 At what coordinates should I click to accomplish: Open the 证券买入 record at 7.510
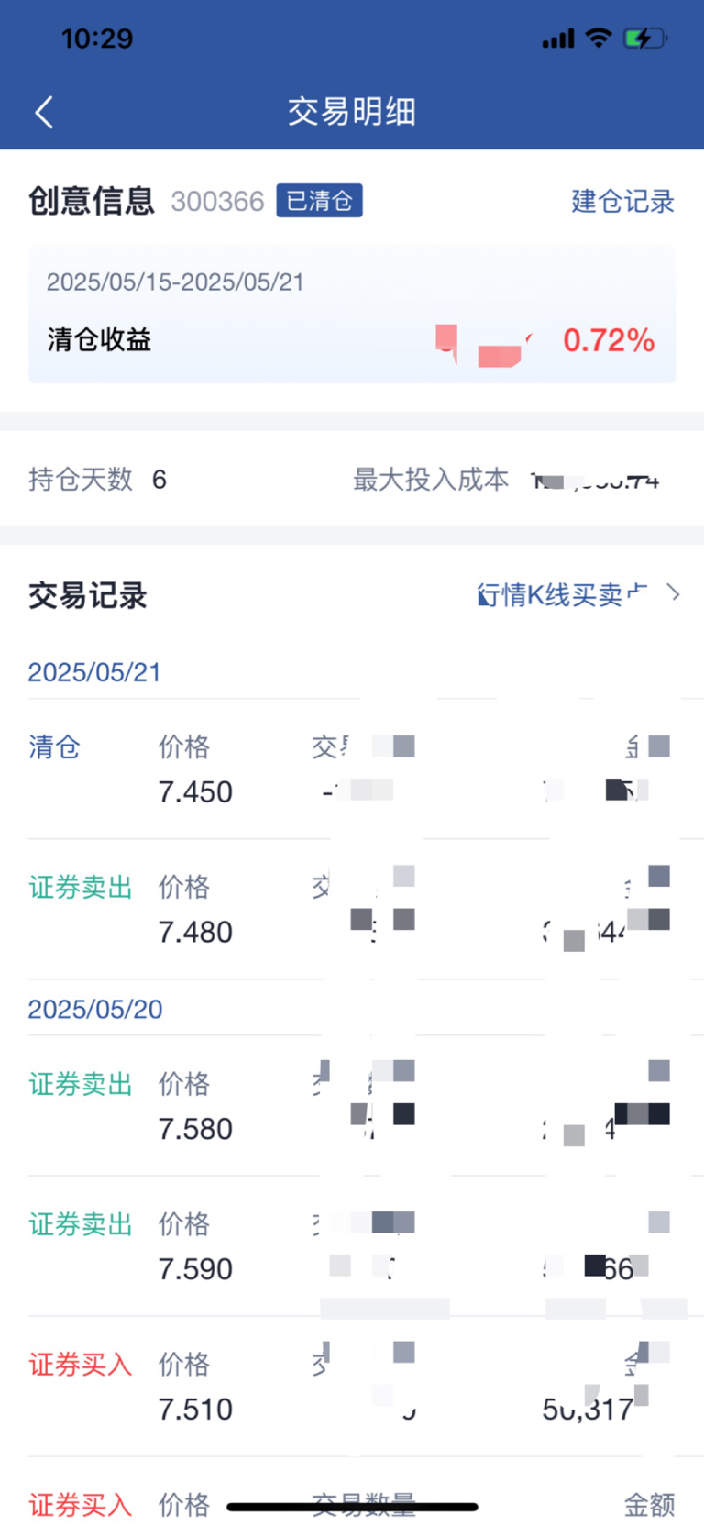(352, 1388)
